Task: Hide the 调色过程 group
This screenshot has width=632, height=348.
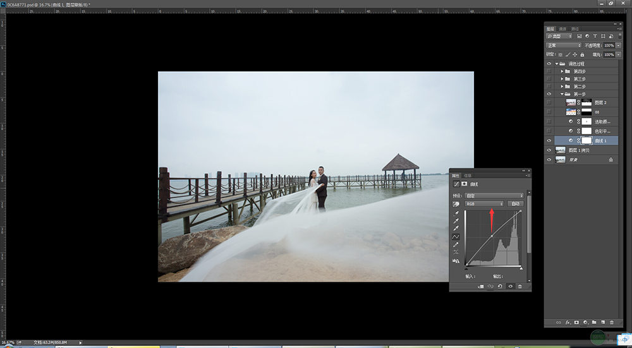Action: 549,64
